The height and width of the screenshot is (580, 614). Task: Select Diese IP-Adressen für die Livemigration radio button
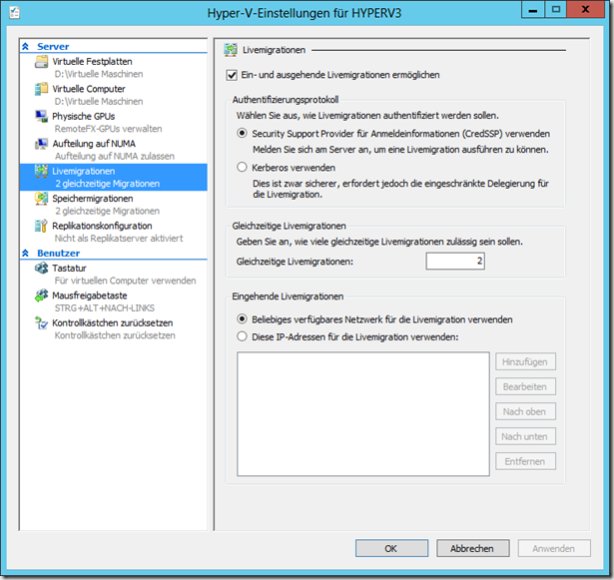point(242,336)
